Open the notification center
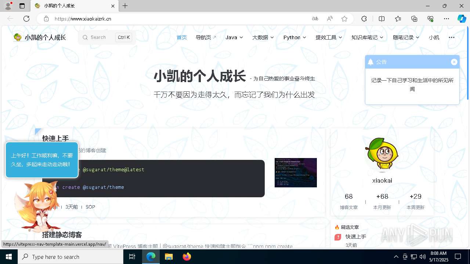 click(x=458, y=257)
